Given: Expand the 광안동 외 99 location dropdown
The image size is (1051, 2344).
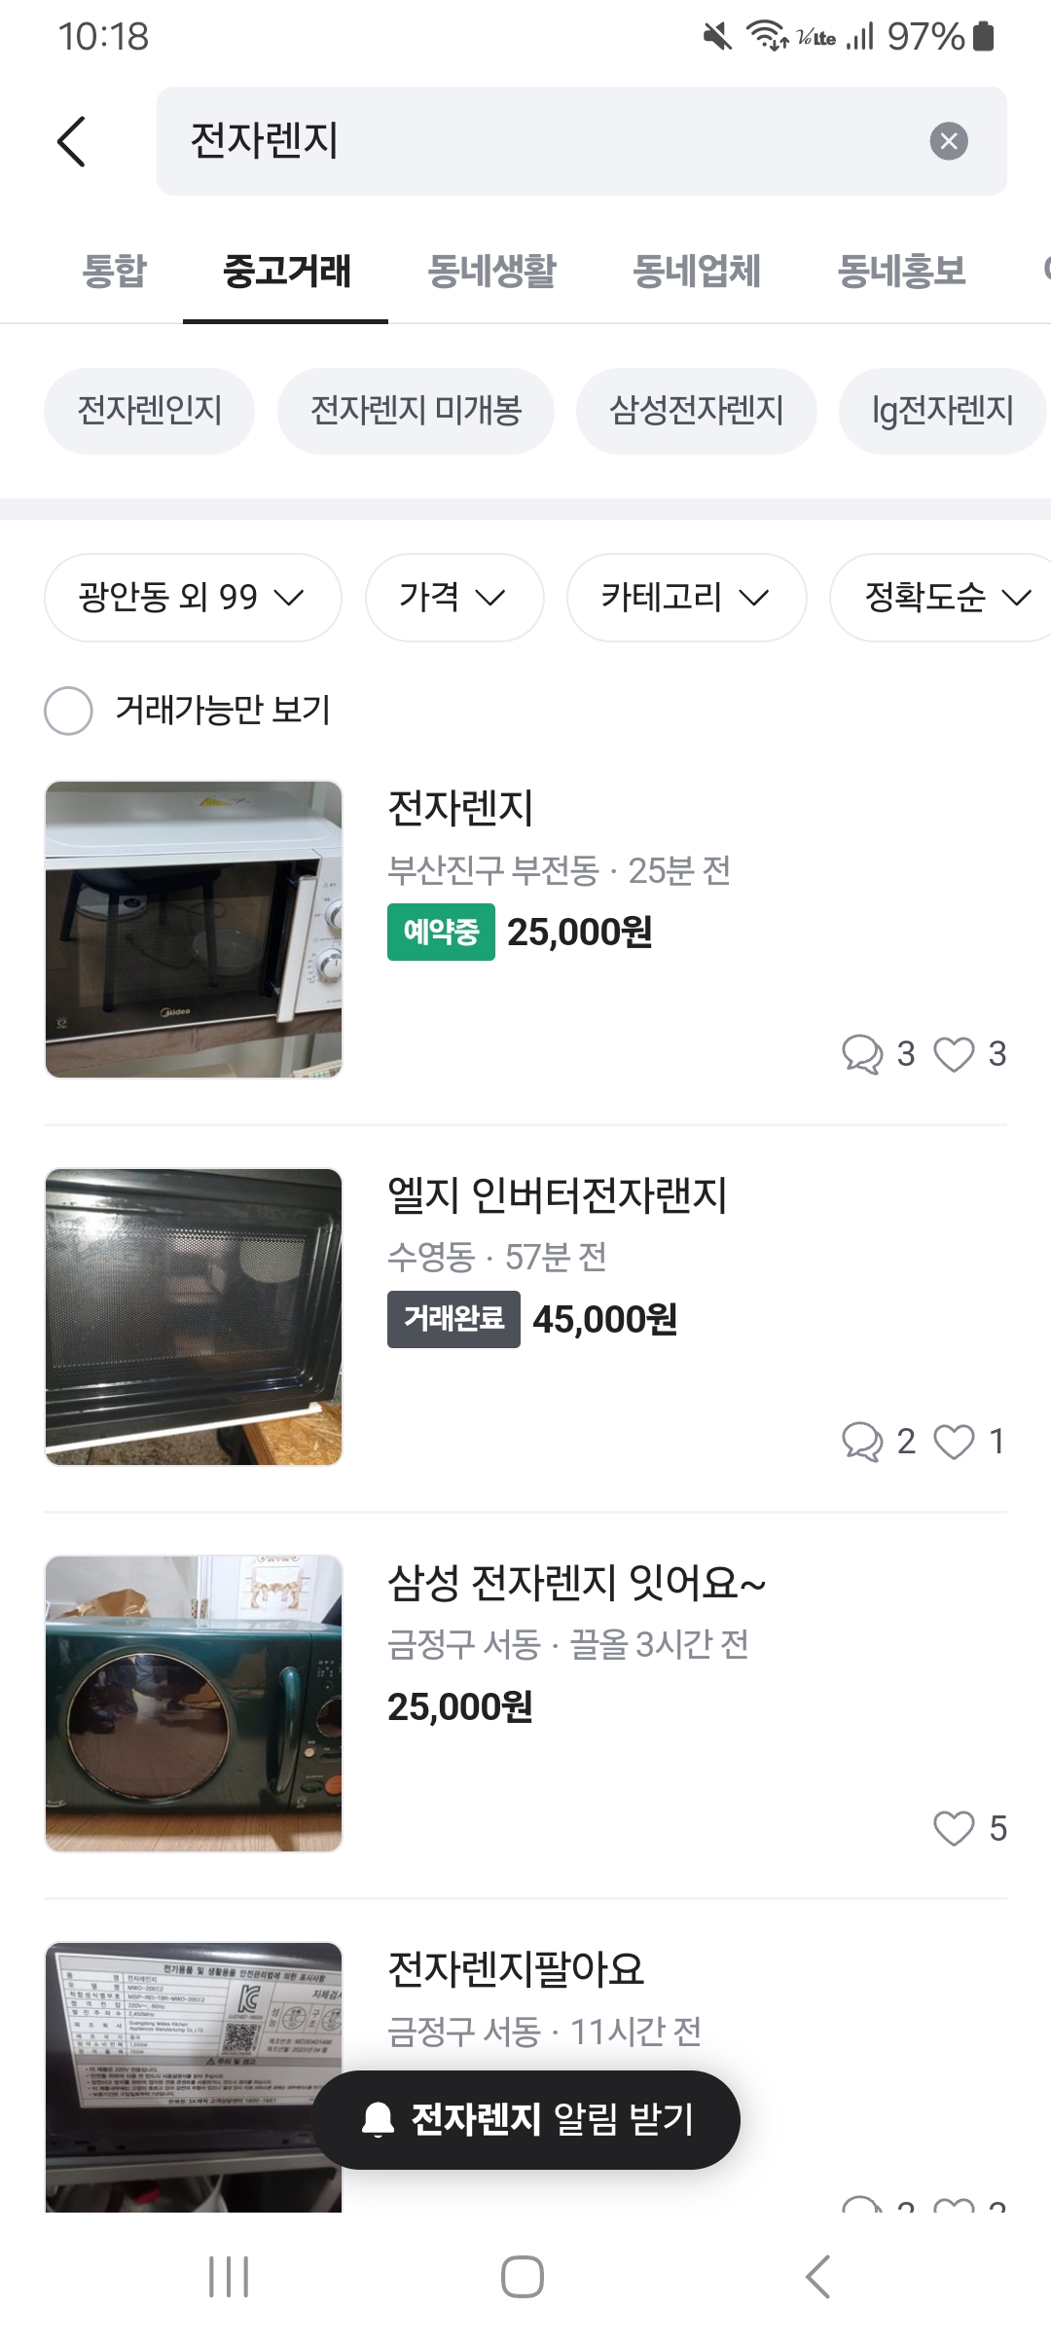Looking at the screenshot, I should click(193, 598).
